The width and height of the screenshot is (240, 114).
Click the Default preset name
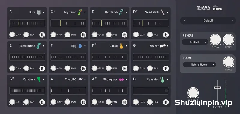pos(208,20)
